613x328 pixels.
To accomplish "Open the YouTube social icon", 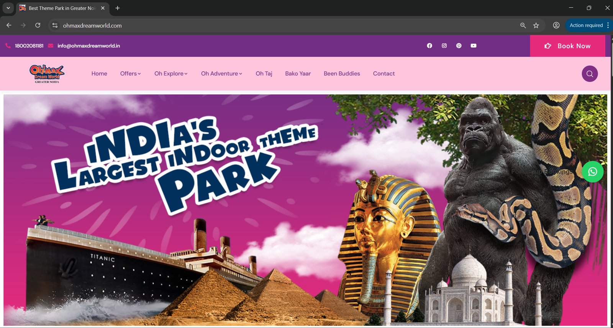I will [x=474, y=46].
